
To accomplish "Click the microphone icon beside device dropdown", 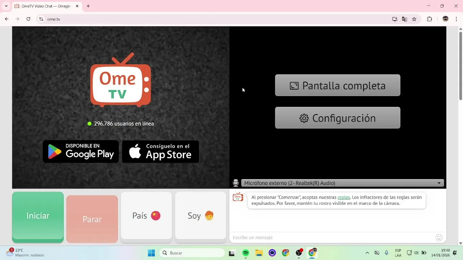I will [x=236, y=183].
